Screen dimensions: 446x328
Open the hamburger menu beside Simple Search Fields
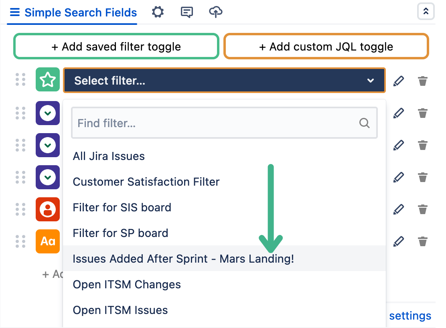pos(14,12)
